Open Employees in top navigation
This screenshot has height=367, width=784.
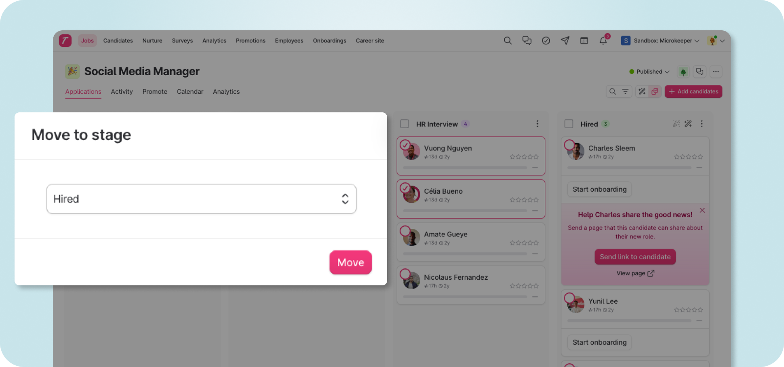coord(289,40)
